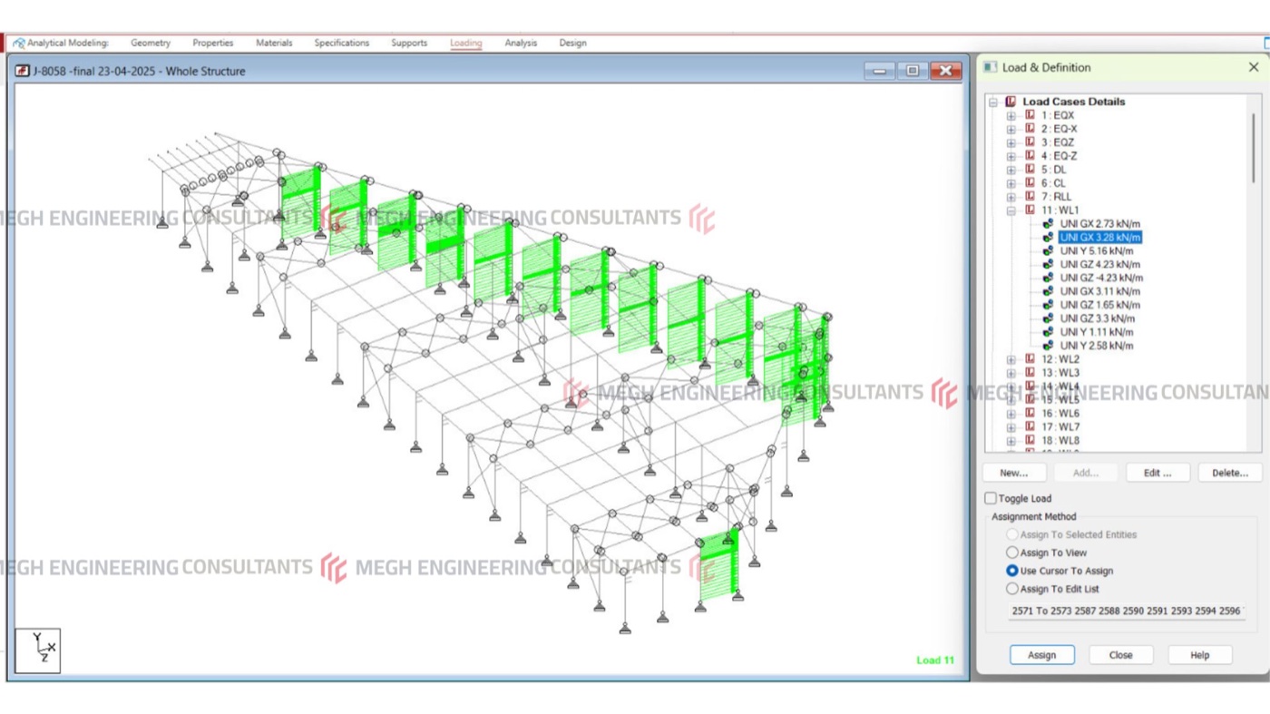The height and width of the screenshot is (714, 1270).
Task: Click the load case icon beside 7 : RLL
Action: [1030, 197]
